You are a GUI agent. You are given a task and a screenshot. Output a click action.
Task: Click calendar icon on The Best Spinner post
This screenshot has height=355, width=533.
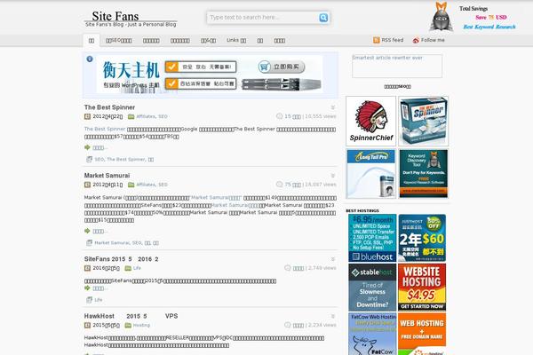[x=87, y=116]
